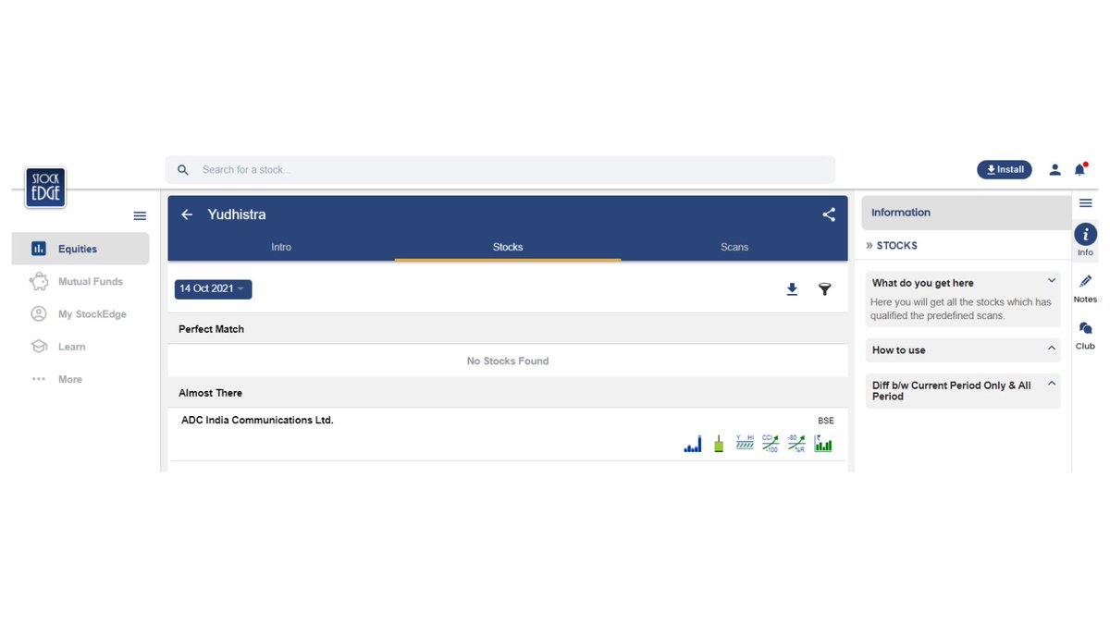Click the Yudhistra page title
The width and height of the screenshot is (1110, 624).
(237, 214)
